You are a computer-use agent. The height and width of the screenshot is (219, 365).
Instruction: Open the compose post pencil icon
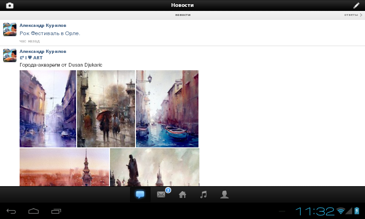356,5
